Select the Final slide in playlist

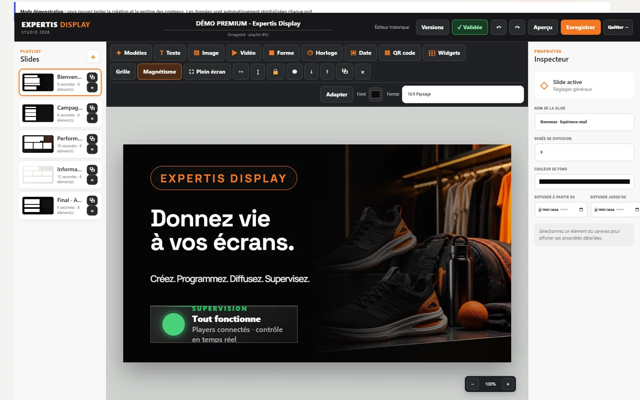[60, 205]
